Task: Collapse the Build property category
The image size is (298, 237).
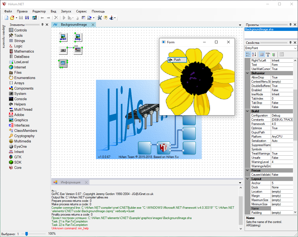Action: [x=247, y=111]
